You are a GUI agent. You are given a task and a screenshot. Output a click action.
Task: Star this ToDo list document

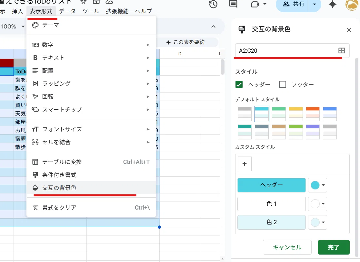click(x=83, y=2)
